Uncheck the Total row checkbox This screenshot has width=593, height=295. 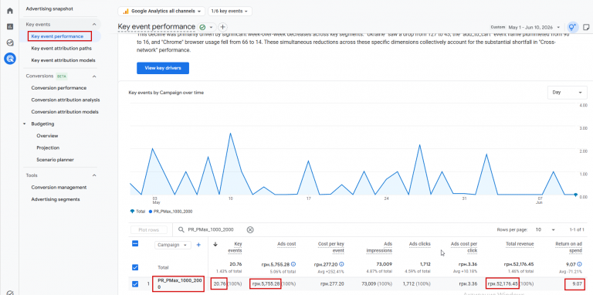pyautogui.click(x=135, y=267)
